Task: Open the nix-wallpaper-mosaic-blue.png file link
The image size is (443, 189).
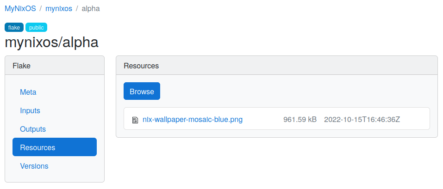Action: click(x=193, y=120)
